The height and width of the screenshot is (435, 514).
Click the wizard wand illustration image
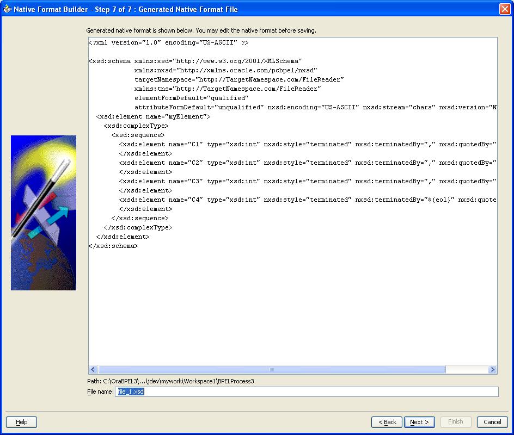(x=44, y=213)
